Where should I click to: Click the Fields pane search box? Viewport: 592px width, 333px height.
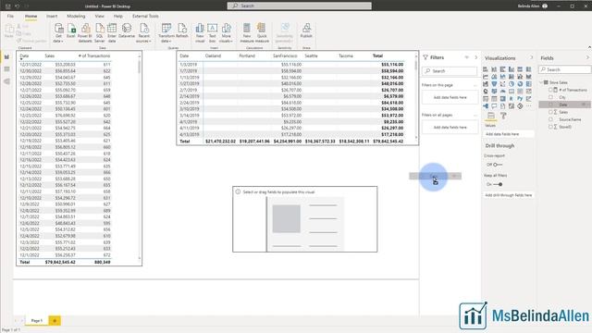pyautogui.click(x=565, y=69)
